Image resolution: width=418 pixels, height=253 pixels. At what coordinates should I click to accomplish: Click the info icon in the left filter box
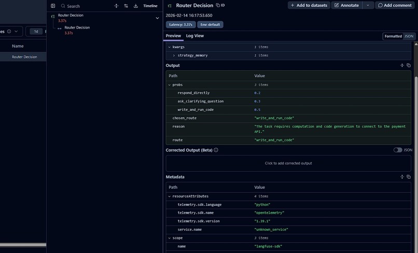[x=9, y=32]
